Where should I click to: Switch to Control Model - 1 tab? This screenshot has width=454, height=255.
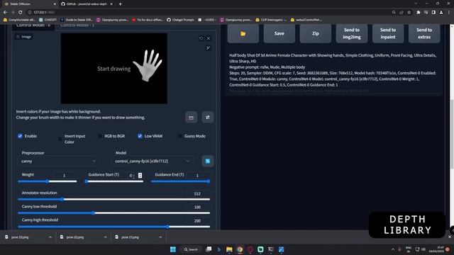tap(77, 26)
